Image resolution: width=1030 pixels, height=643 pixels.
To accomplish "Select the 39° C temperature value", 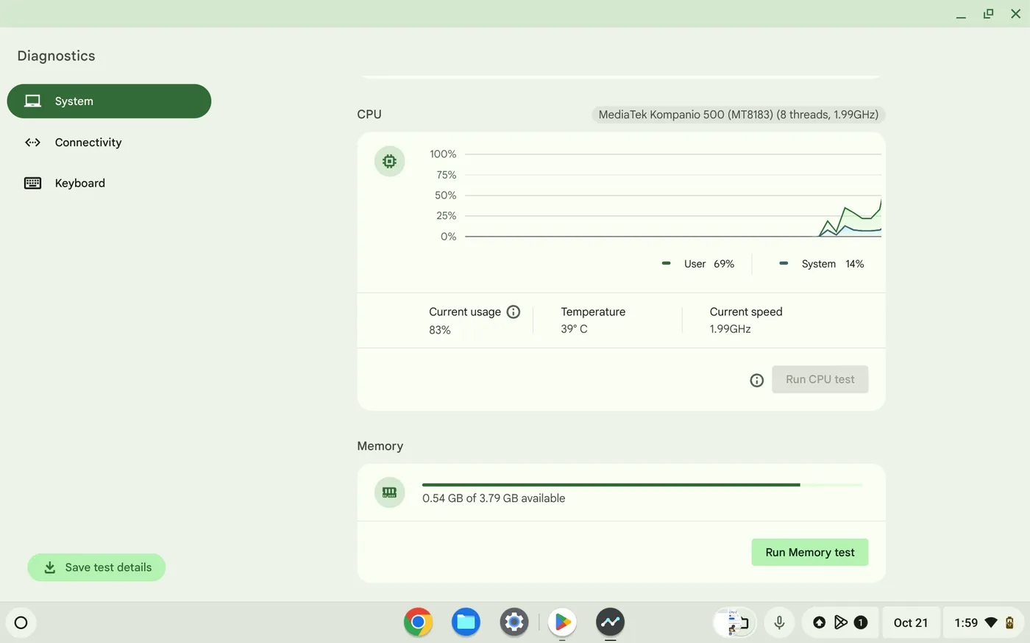I will [x=574, y=329].
